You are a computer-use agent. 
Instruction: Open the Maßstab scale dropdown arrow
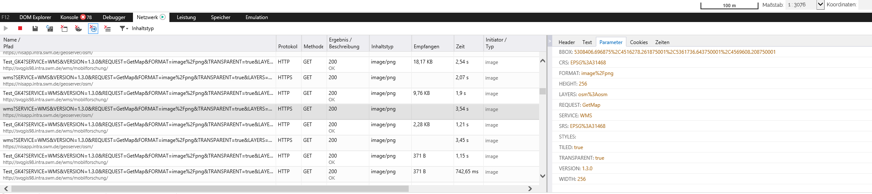point(820,5)
